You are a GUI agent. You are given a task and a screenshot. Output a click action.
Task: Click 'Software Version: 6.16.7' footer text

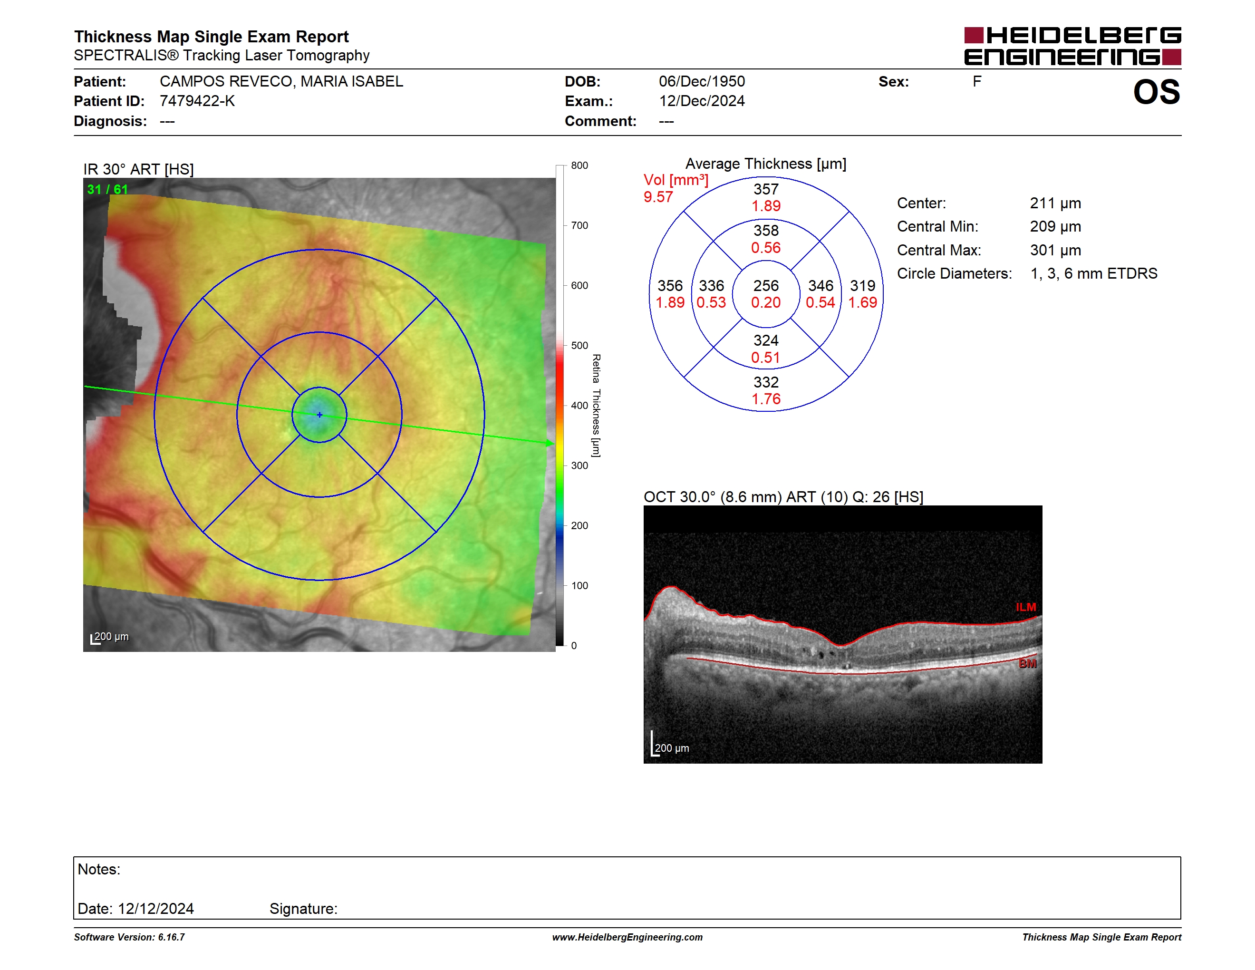click(129, 937)
